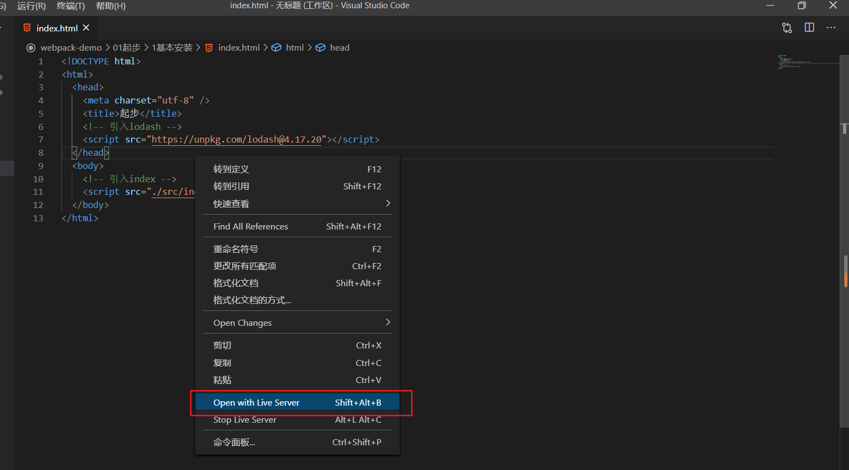The image size is (849, 470).
Task: Click the 引入lodash comment line
Action: [132, 127]
